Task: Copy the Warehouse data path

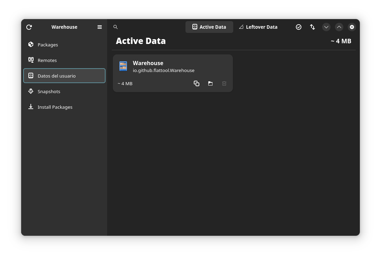Action: pyautogui.click(x=197, y=83)
